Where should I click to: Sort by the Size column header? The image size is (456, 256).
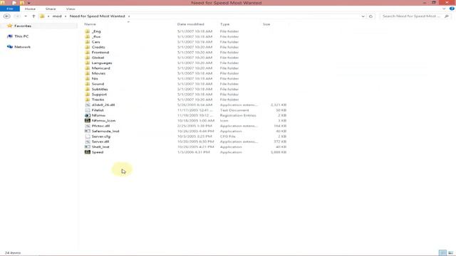266,24
